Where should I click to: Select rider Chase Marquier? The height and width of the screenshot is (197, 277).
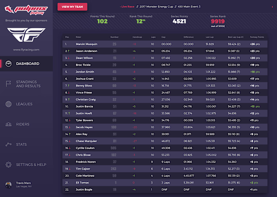click(86, 141)
